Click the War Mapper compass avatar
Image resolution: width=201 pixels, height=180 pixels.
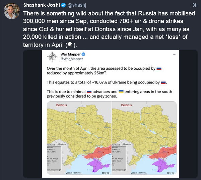(x=53, y=57)
